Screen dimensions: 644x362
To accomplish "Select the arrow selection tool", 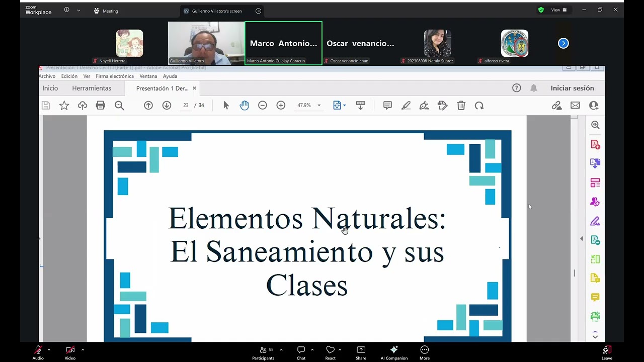I will coord(226,105).
